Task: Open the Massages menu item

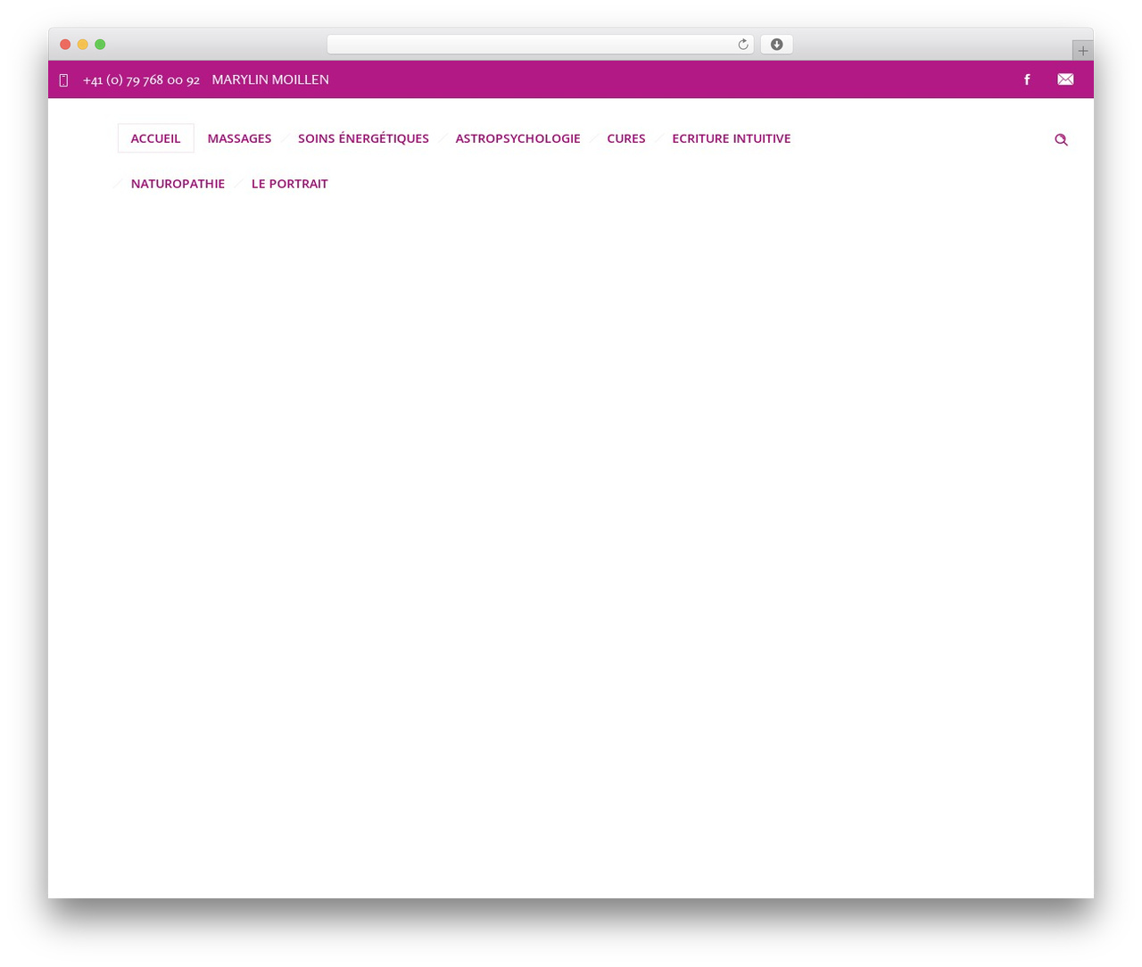Action: click(x=239, y=138)
